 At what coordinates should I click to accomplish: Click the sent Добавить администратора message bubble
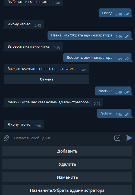pyautogui.click(x=97, y=58)
